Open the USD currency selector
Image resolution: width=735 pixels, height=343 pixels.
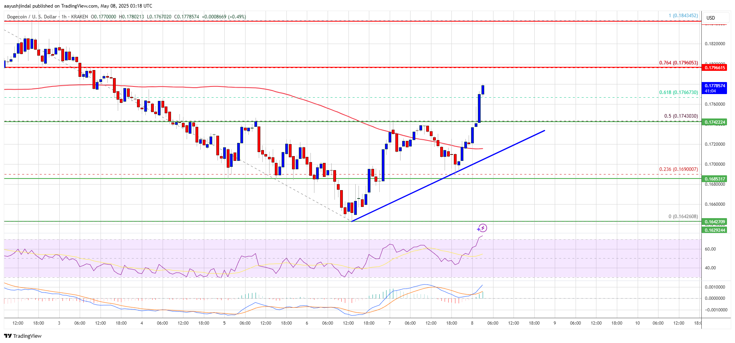pyautogui.click(x=711, y=18)
